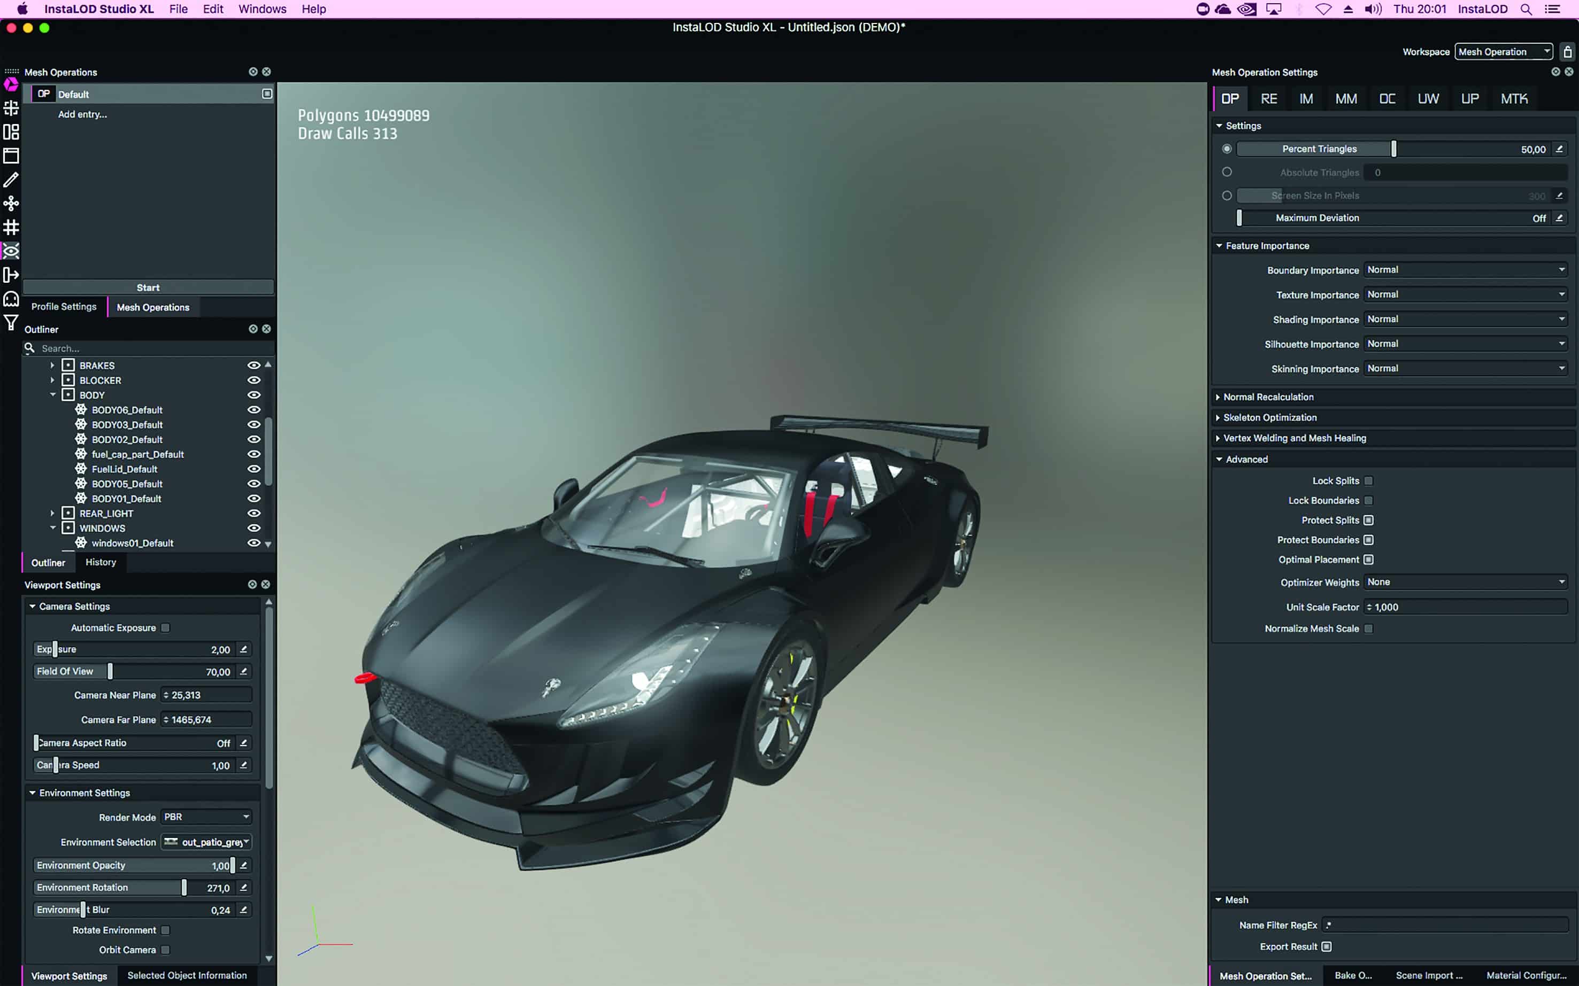Click the funnel filter icon in left sidebar
This screenshot has height=986, width=1579.
pyautogui.click(x=11, y=322)
